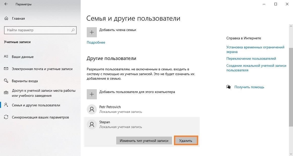
Task: Click the envelope icon for Электронная почта
Action: [x=6, y=69]
